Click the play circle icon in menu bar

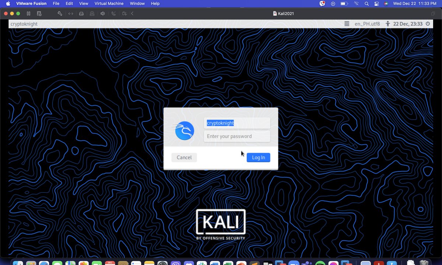click(333, 3)
